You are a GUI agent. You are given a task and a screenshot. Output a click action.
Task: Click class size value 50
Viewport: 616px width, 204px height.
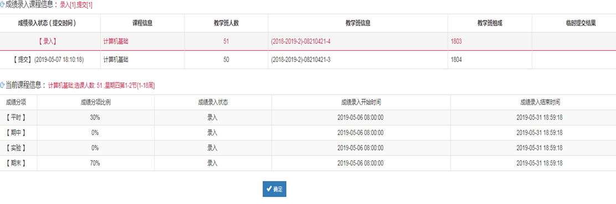pyautogui.click(x=226, y=60)
